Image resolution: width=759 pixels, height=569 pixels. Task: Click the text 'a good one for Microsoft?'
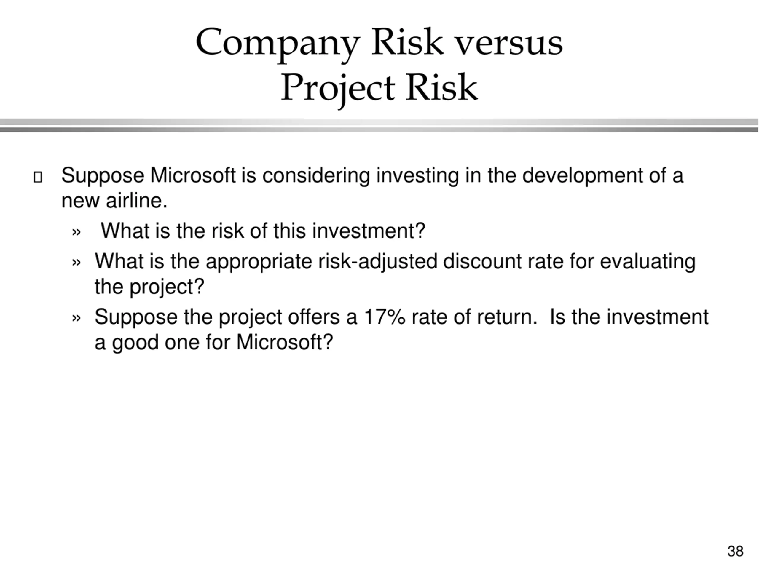[214, 342]
